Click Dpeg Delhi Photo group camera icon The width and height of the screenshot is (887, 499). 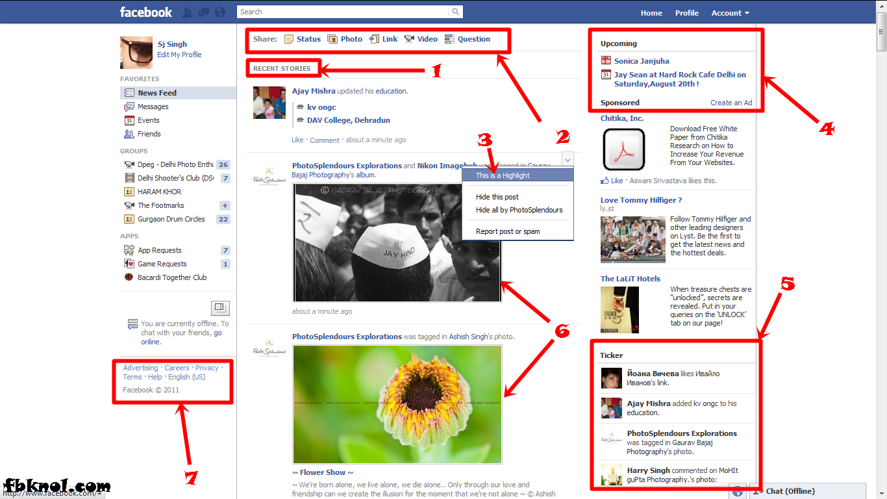click(x=129, y=164)
